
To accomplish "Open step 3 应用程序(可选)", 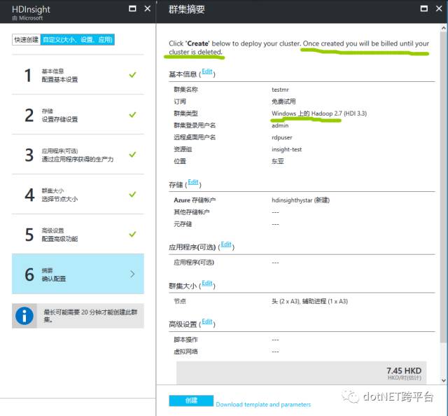I will (78, 155).
